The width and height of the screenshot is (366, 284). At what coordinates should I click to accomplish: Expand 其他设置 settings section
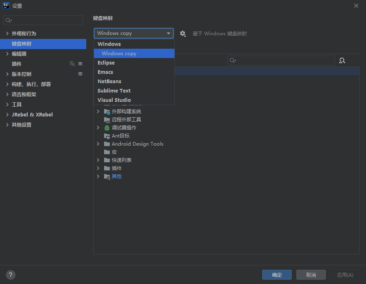7,125
